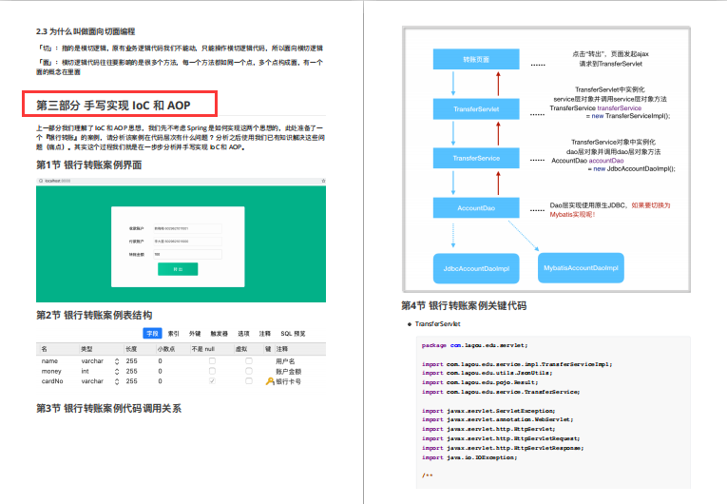
Task: Click the 名 column header
Action: [44, 349]
